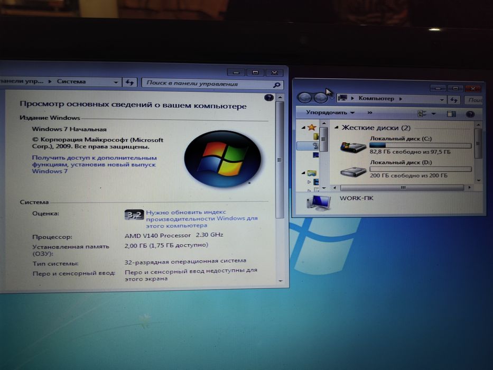
Task: Toggle the preview pane icon in Explorer
Action: (x=451, y=114)
